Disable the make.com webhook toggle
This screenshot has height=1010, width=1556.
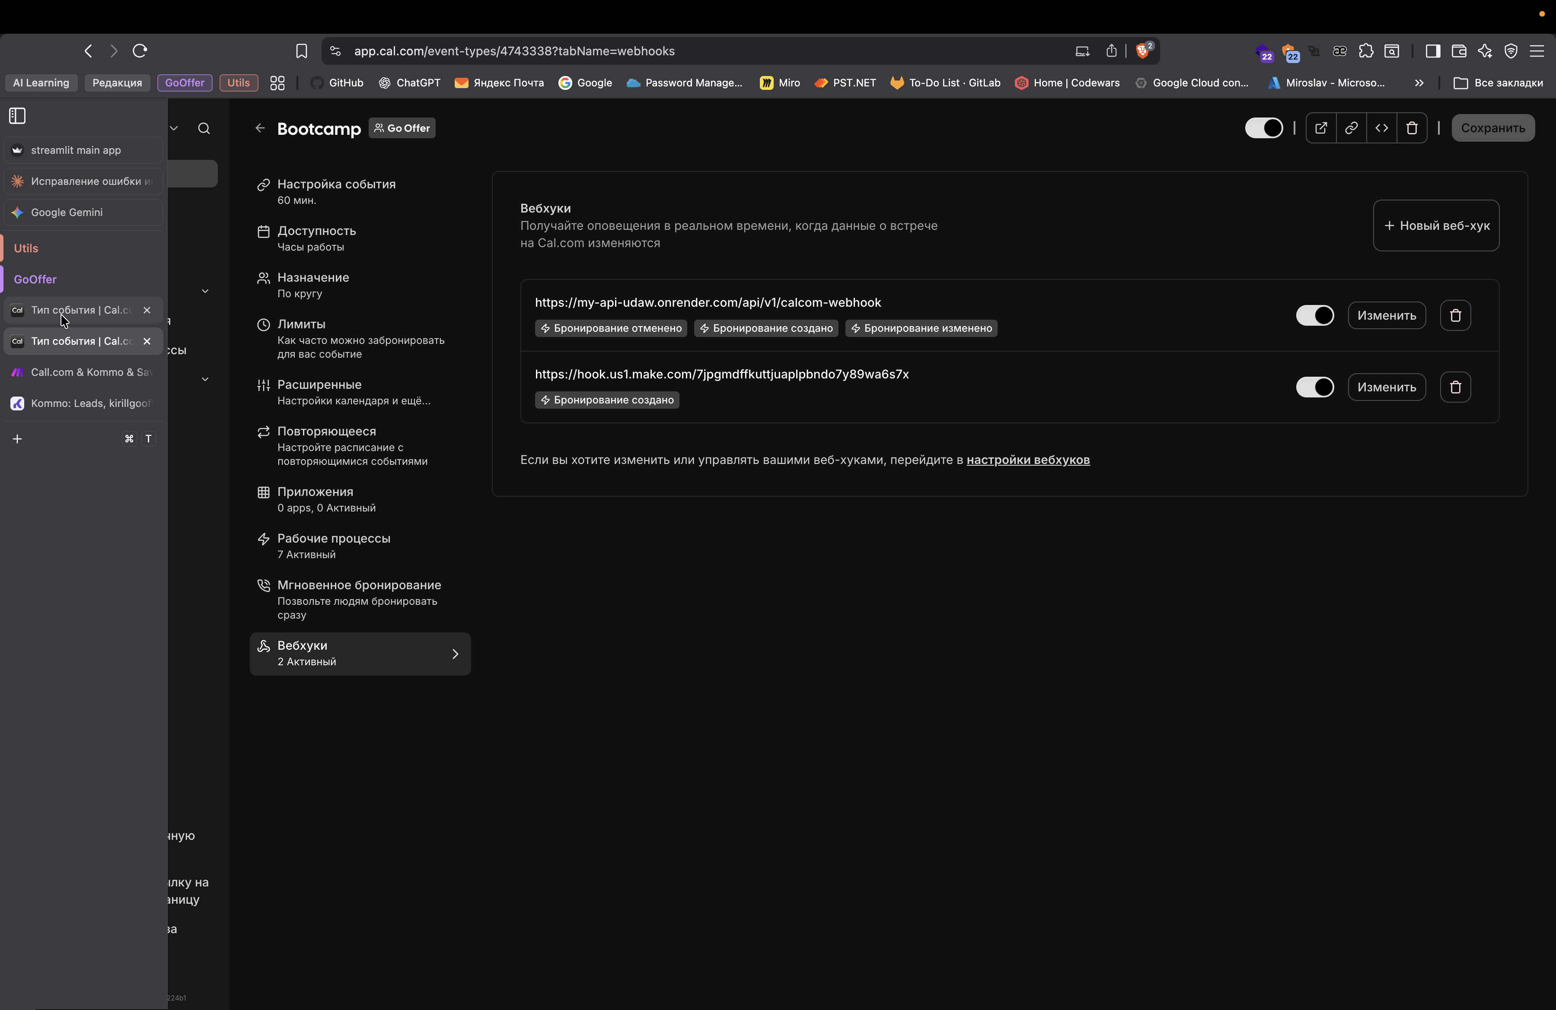(x=1314, y=387)
